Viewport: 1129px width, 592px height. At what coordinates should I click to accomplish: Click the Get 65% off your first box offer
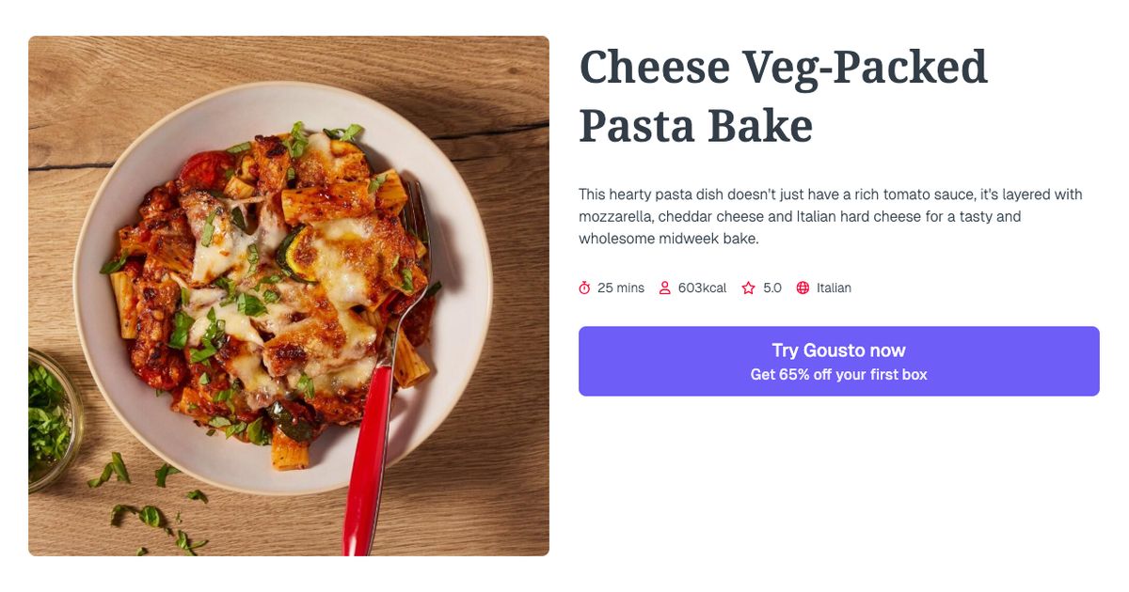838,373
